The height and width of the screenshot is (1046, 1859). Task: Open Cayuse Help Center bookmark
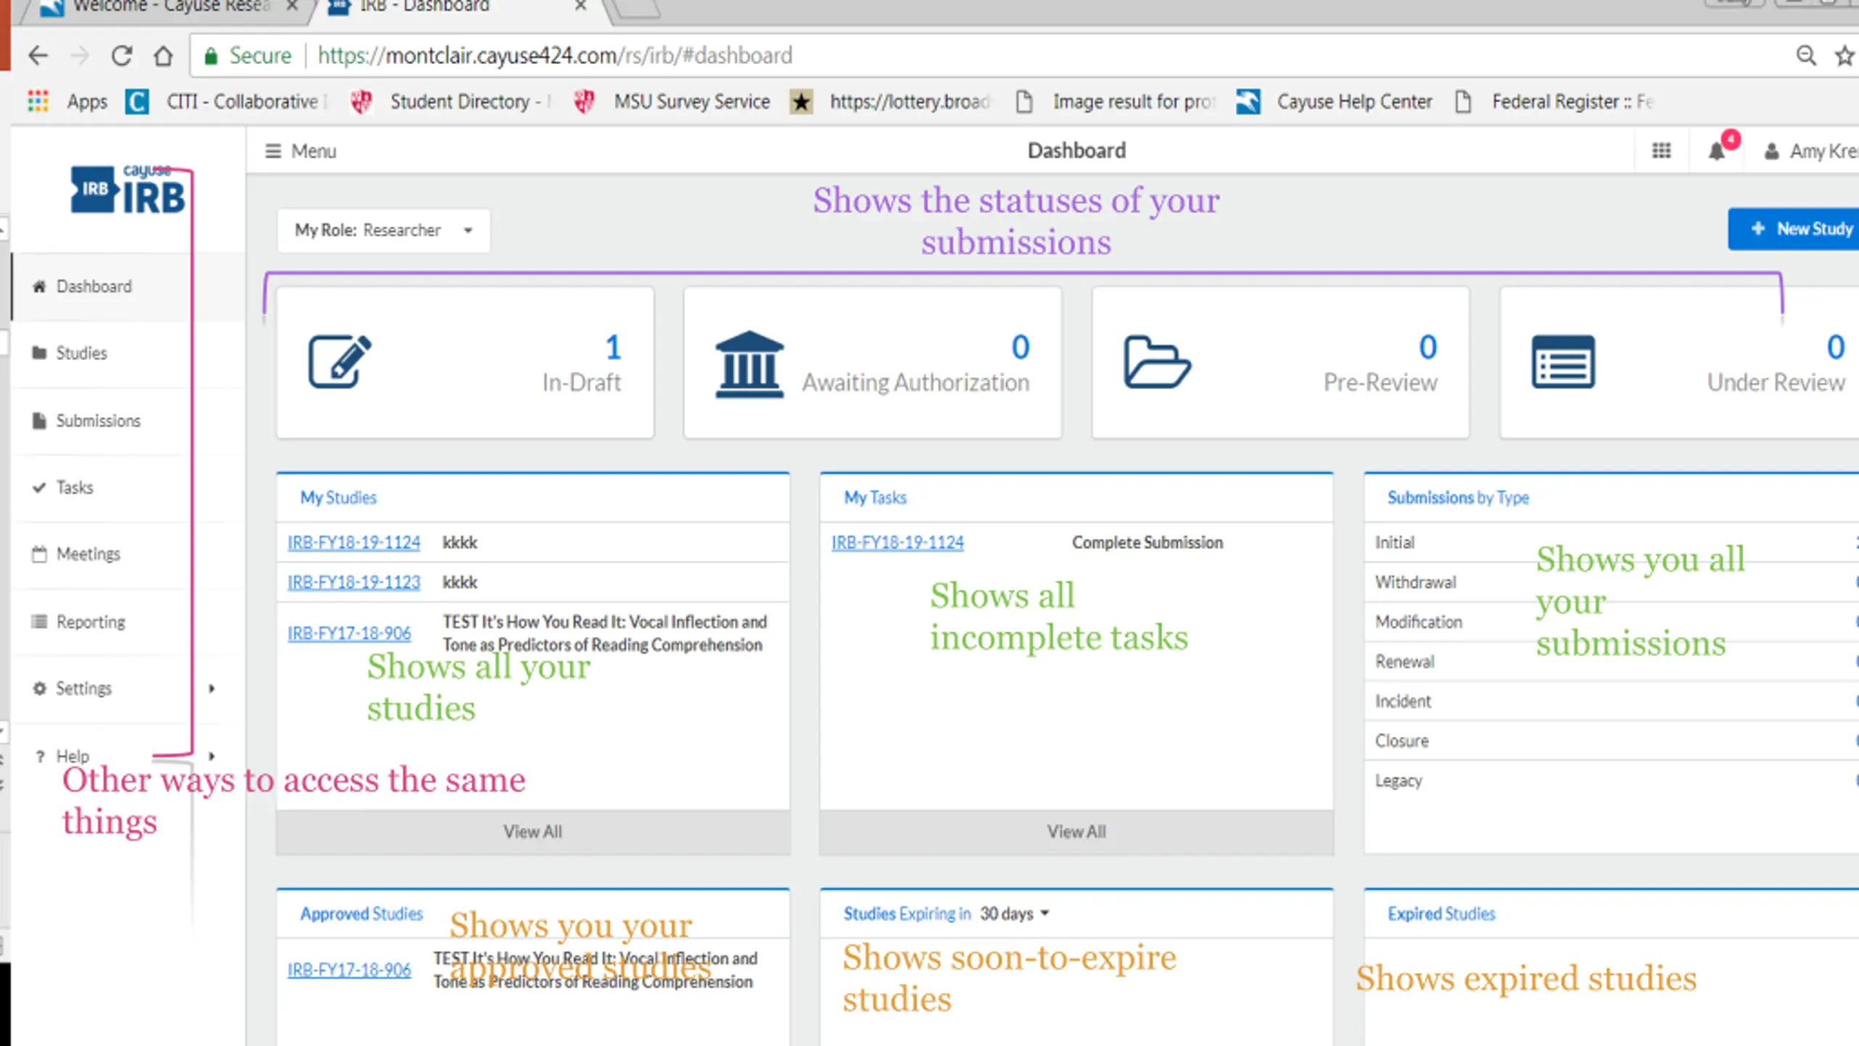tap(1335, 102)
